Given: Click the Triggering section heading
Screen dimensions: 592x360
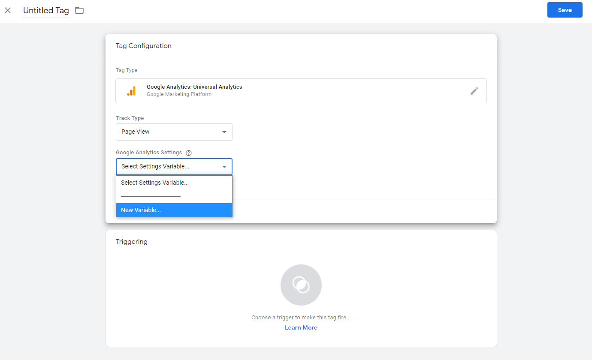Looking at the screenshot, I should click(132, 242).
